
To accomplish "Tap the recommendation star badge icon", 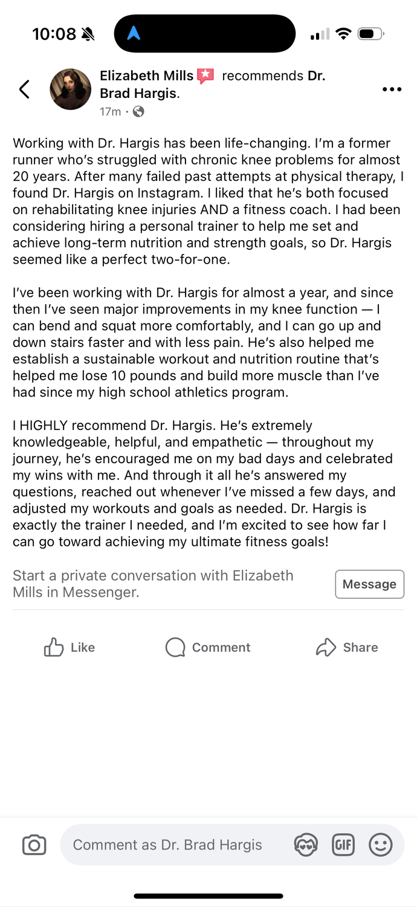I will [x=206, y=76].
